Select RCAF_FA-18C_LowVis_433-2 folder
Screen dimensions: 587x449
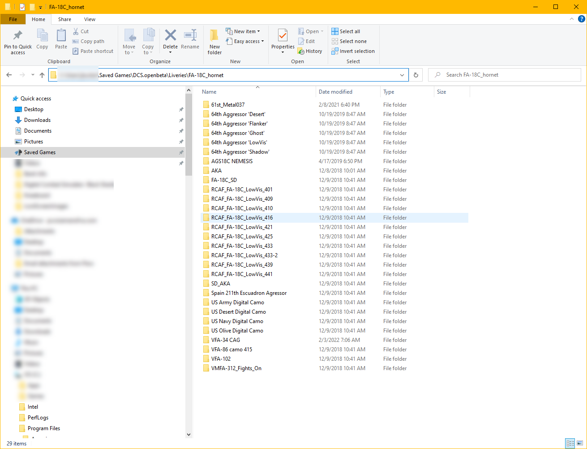(244, 255)
